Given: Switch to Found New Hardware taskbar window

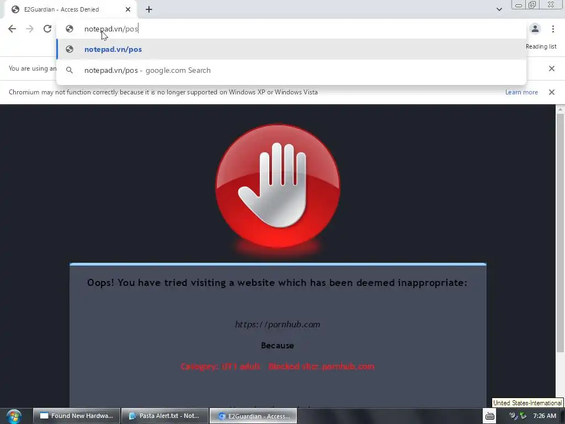Looking at the screenshot, I should [x=76, y=416].
